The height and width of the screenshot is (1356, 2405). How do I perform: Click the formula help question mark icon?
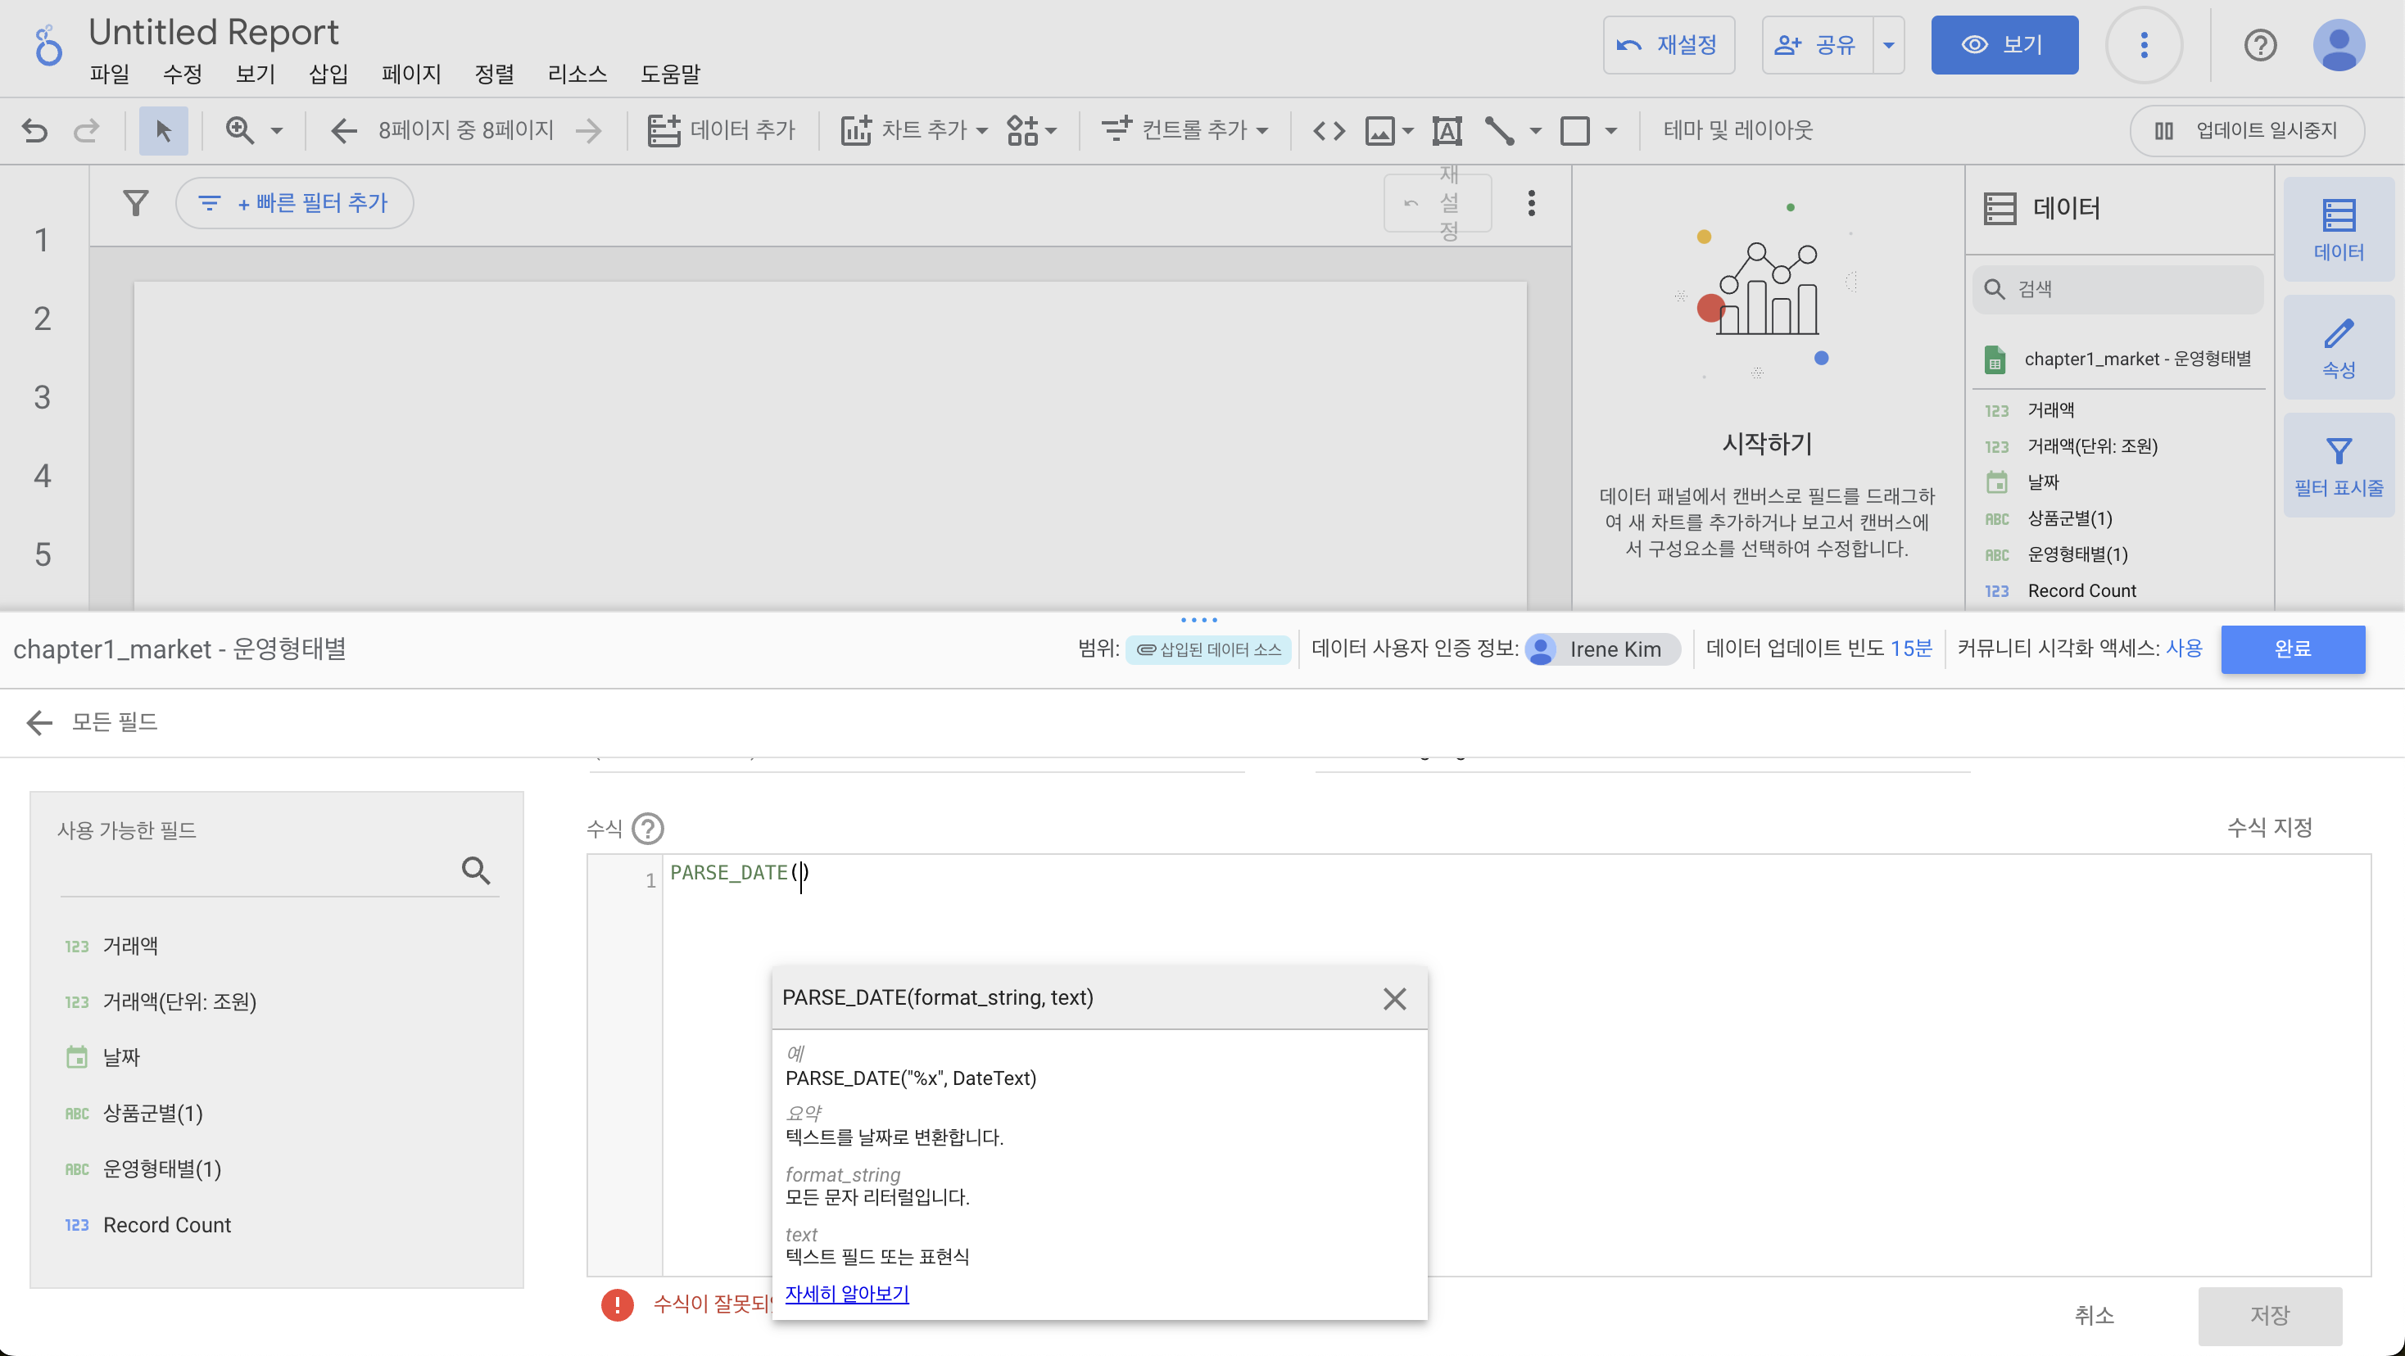[x=647, y=829]
